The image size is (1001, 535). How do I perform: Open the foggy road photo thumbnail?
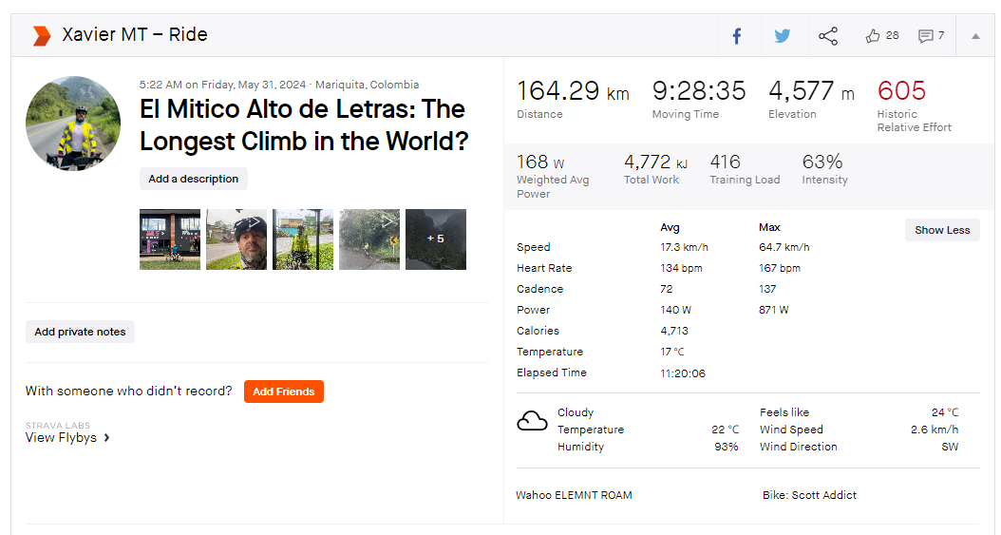point(369,239)
